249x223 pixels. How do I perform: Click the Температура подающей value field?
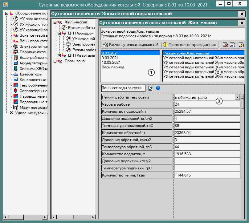click(207, 126)
